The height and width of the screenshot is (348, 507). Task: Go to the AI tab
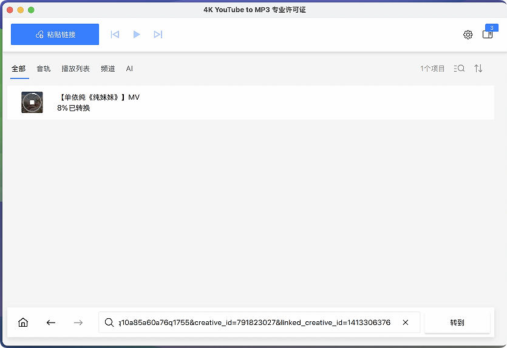(129, 69)
